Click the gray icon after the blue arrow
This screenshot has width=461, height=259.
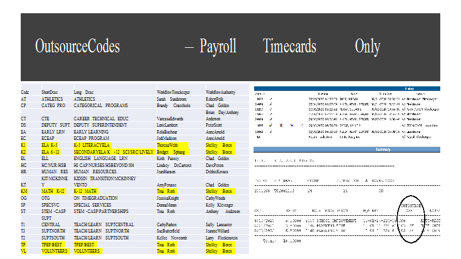tap(302, 125)
